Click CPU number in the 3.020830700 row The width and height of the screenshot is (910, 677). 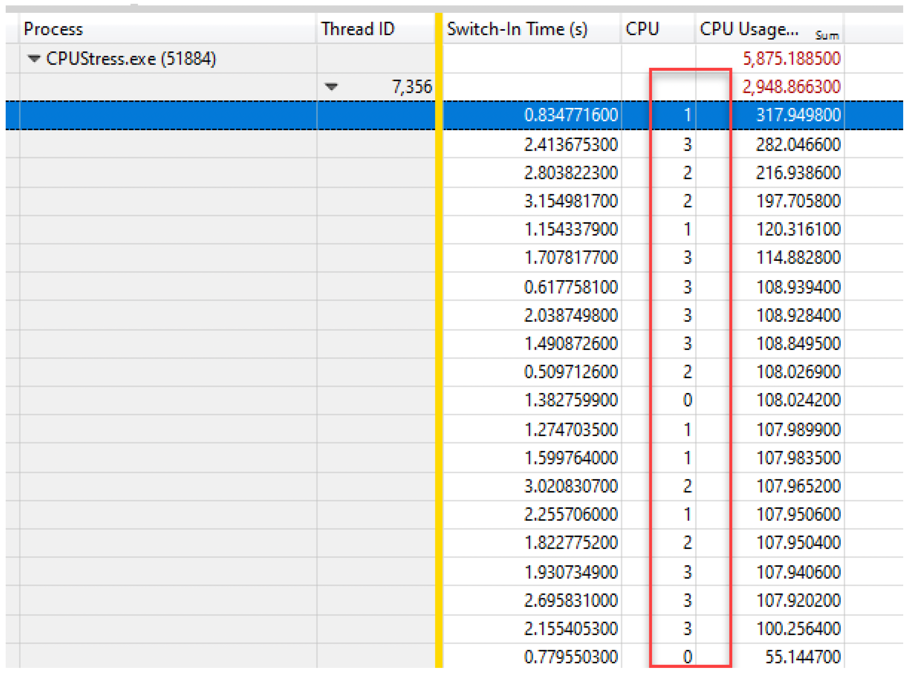point(688,486)
